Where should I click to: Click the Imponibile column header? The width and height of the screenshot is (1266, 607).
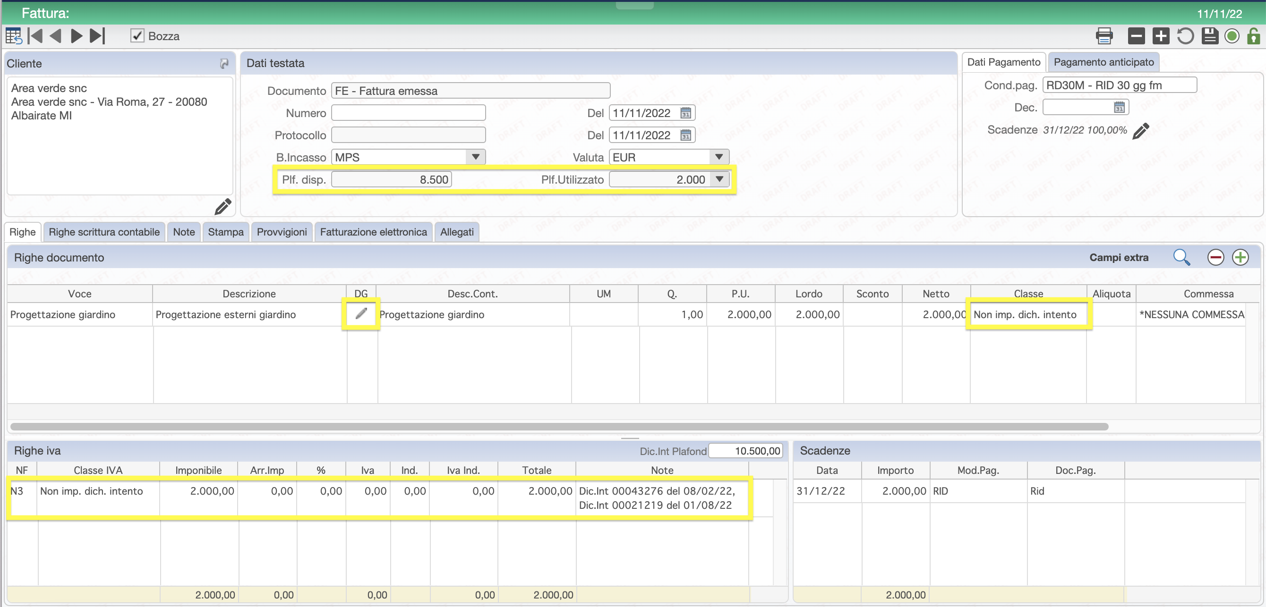point(198,470)
